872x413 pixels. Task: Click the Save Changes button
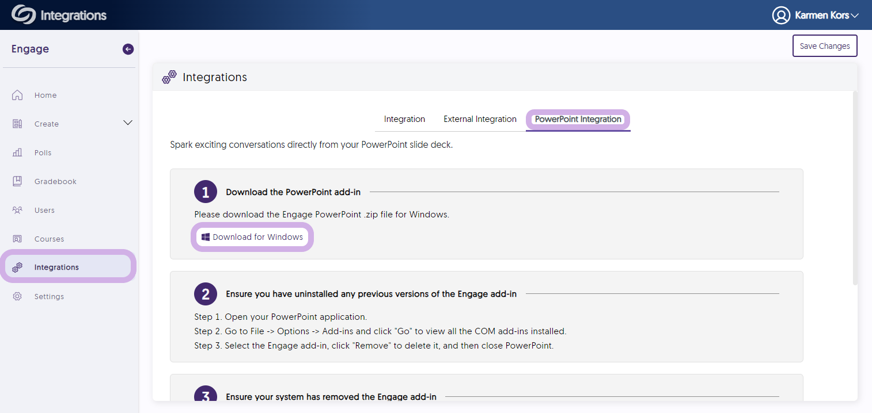tap(825, 46)
